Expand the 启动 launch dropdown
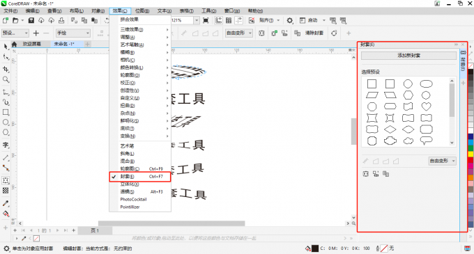This screenshot has height=254, width=474. [x=323, y=20]
